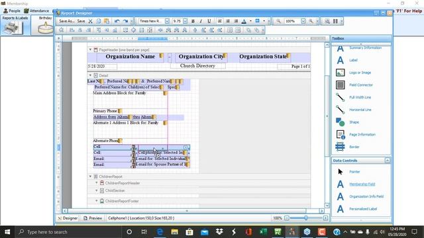The width and height of the screenshot is (424, 238).
Task: Collapse the Detail band
Action: click(x=90, y=75)
